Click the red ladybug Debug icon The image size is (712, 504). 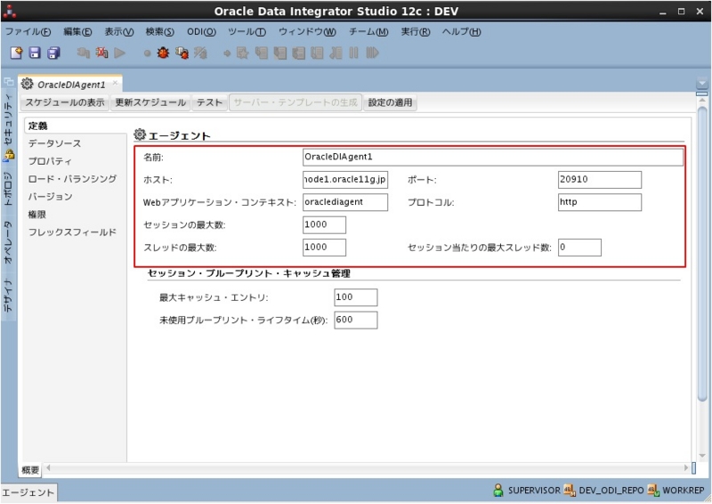tap(163, 53)
